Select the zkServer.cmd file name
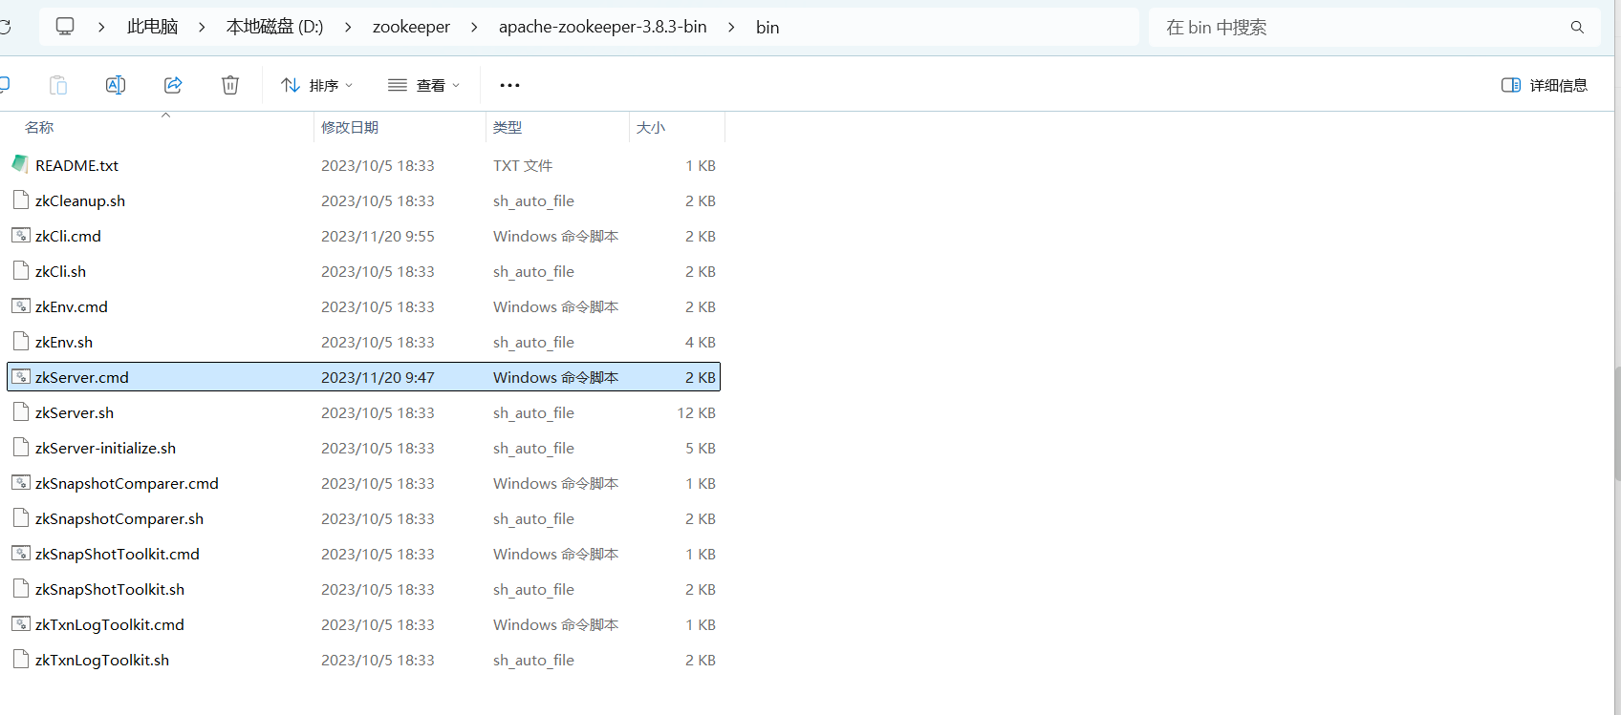 pos(82,377)
